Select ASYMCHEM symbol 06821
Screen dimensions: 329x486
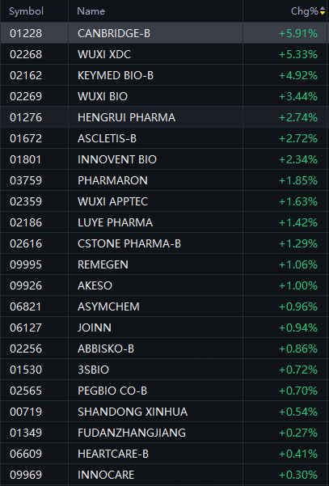165,306
